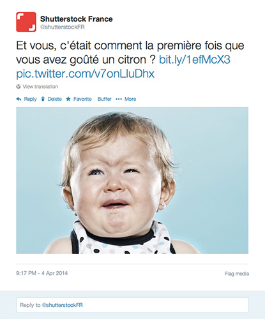Click the globe icon beside View translation
The height and width of the screenshot is (319, 265).
[x=19, y=87]
